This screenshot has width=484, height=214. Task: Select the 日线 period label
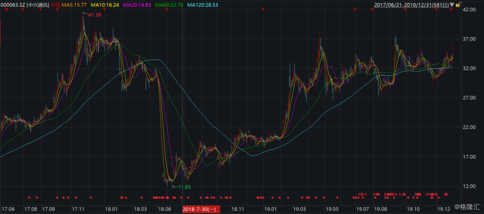[x=55, y=5]
